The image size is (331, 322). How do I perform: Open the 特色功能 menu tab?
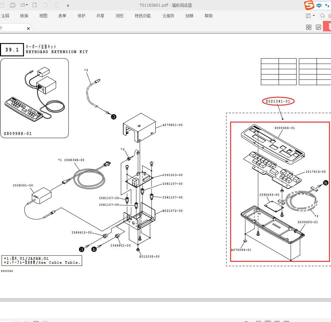(x=143, y=16)
